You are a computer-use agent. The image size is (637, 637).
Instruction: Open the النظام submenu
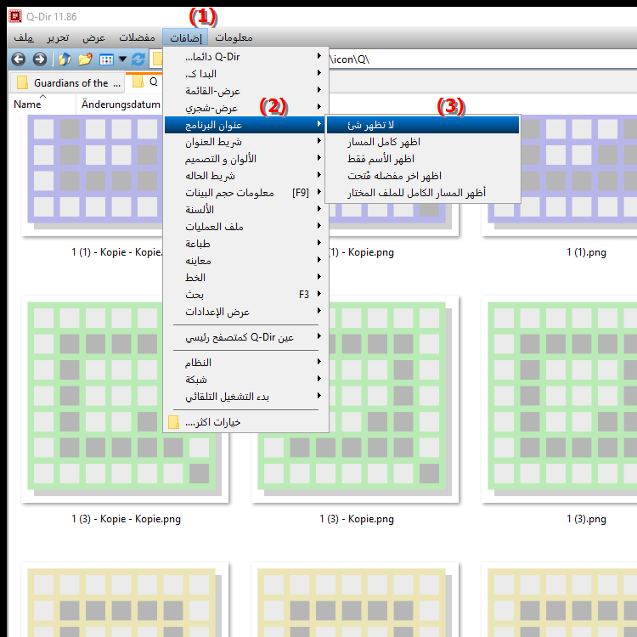coord(245,363)
